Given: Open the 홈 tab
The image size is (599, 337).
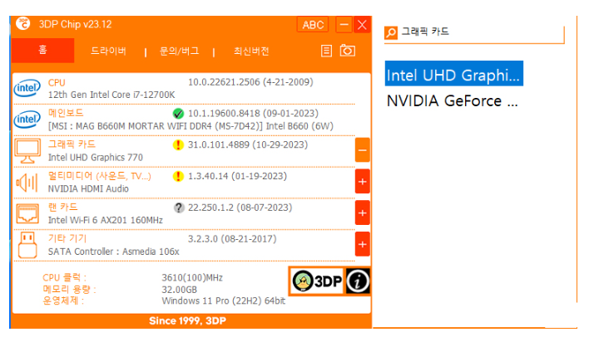Looking at the screenshot, I should [42, 51].
